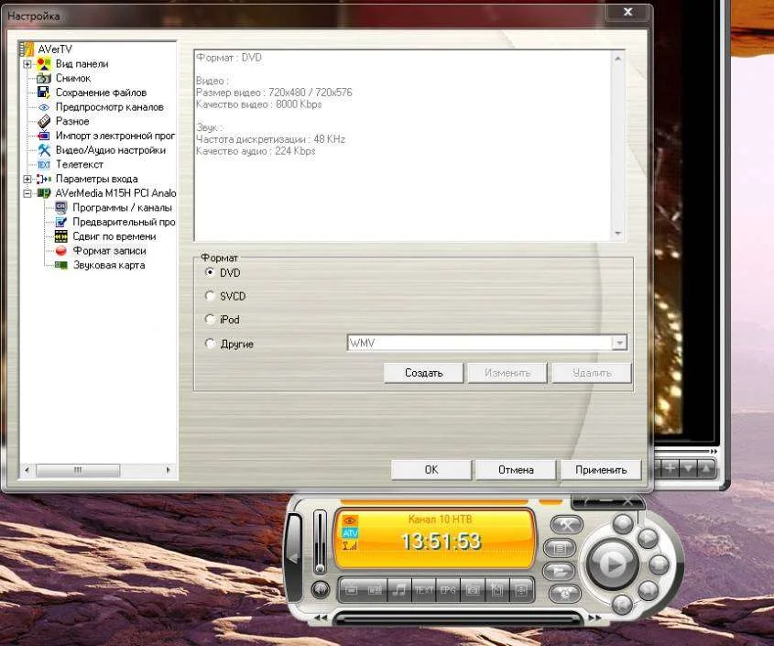Open the WMV format dropdown

(619, 343)
